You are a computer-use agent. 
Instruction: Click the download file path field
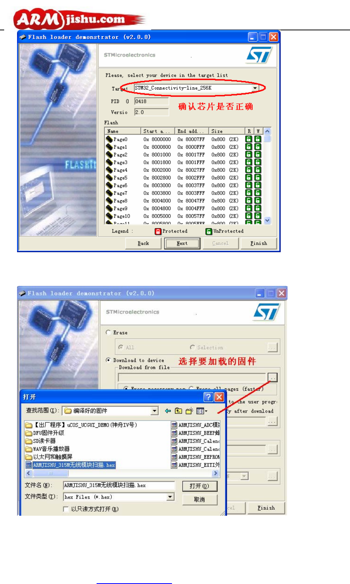(192, 377)
